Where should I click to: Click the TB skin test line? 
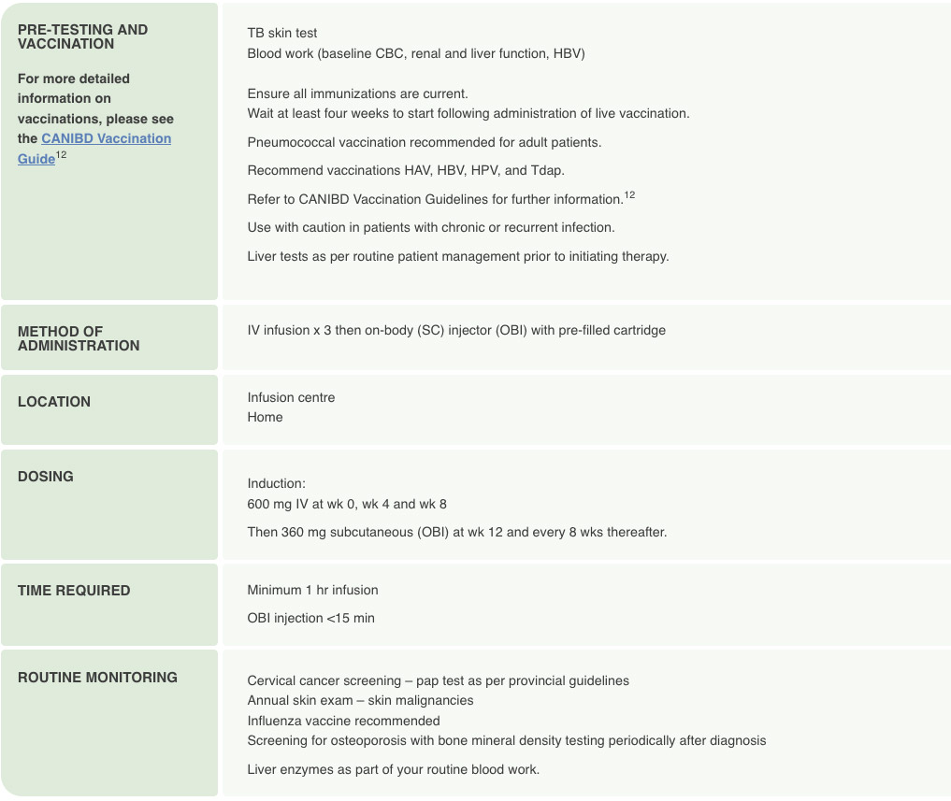coord(282,34)
